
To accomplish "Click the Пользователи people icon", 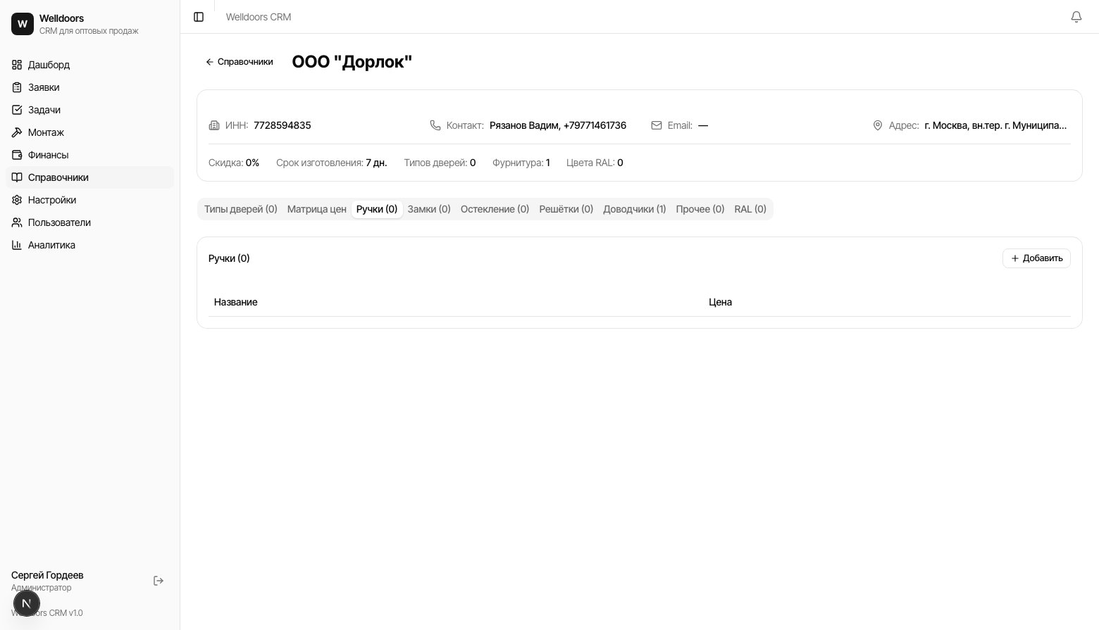I will click(x=17, y=222).
